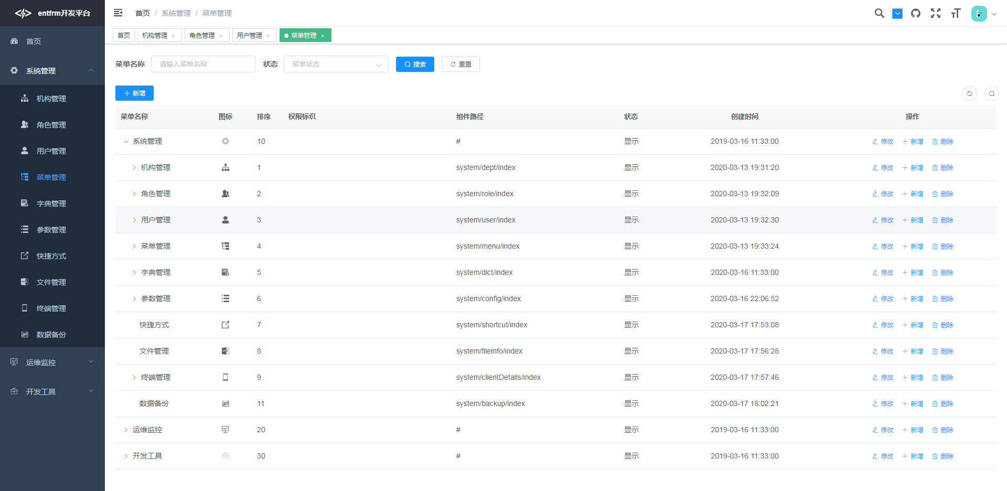This screenshot has height=491, width=1007.
Task: Toggle fullscreen mode icon
Action: [x=936, y=13]
